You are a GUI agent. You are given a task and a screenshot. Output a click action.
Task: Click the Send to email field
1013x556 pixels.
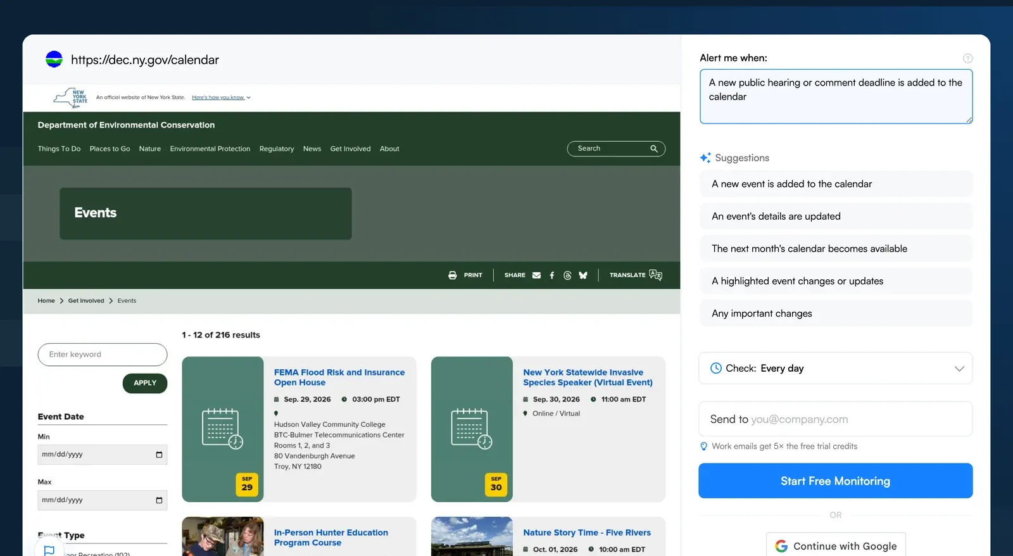835,419
